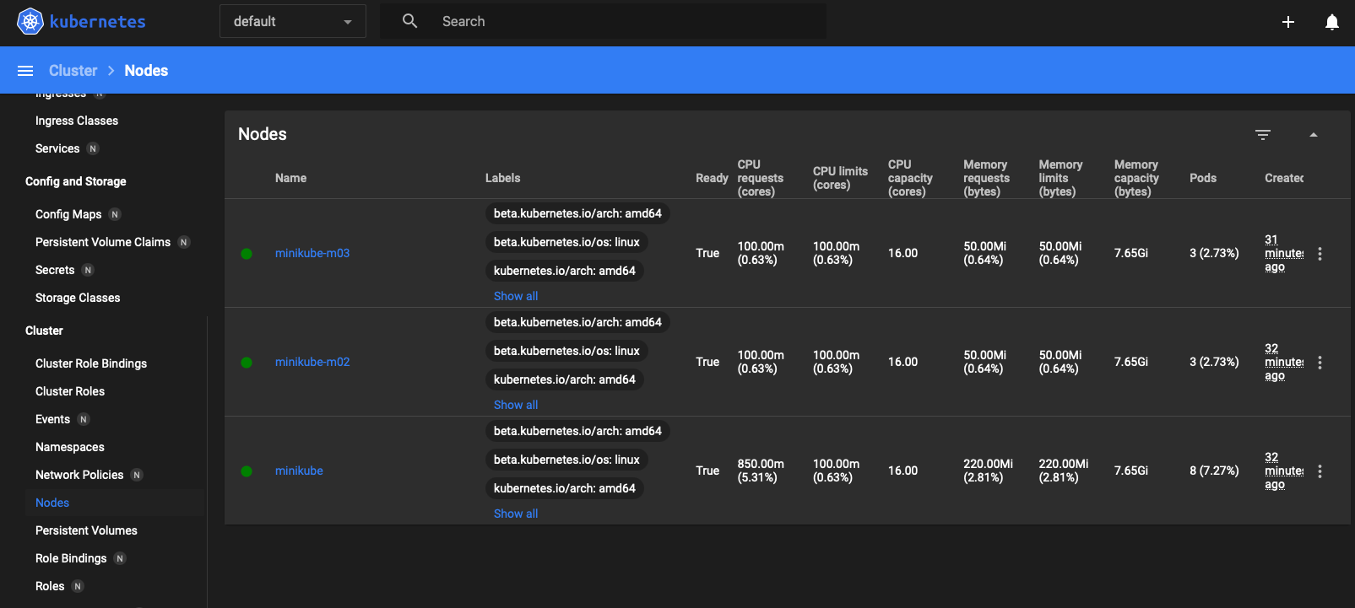Open the minikube-m03 node link
Image resolution: width=1355 pixels, height=608 pixels.
click(312, 253)
